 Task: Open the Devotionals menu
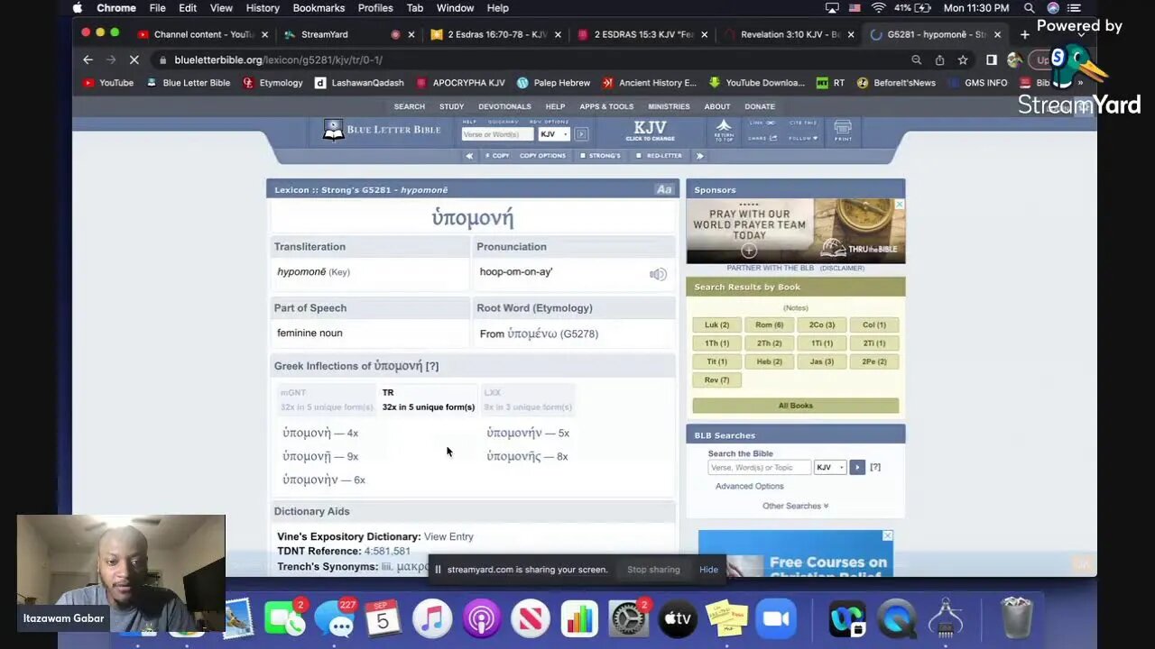coord(504,106)
